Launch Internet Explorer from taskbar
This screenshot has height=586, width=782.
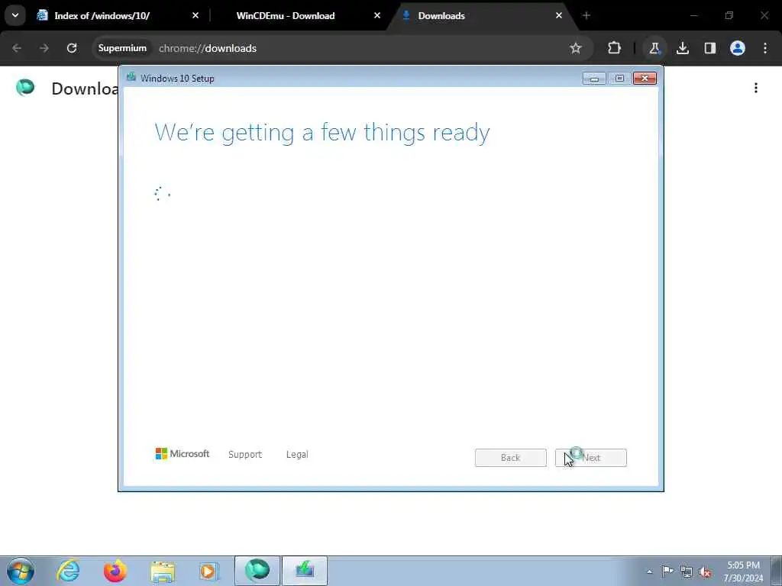point(68,571)
